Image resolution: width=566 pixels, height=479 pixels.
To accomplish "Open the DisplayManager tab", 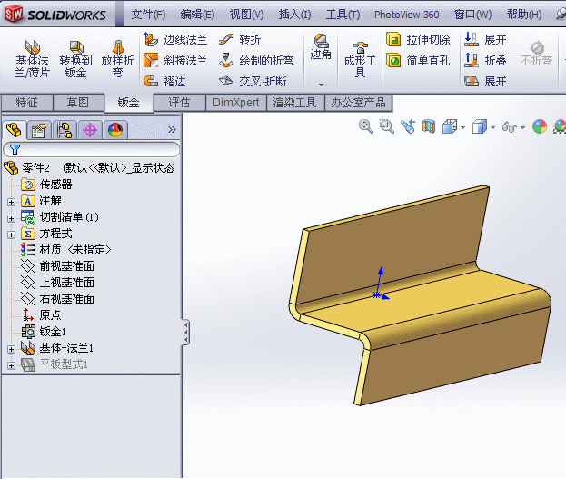I will [115, 130].
